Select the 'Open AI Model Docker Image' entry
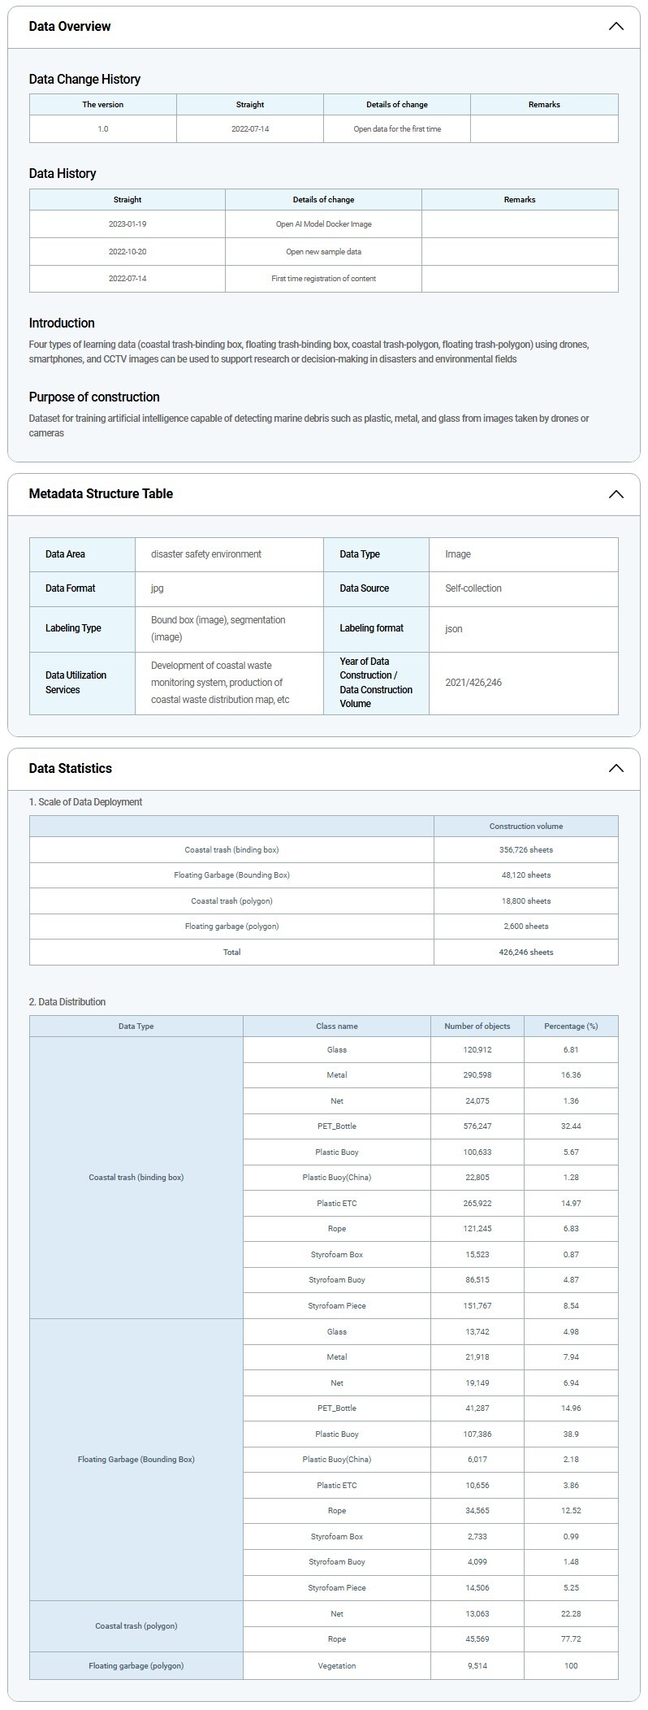The height and width of the screenshot is (1710, 648). 323,224
